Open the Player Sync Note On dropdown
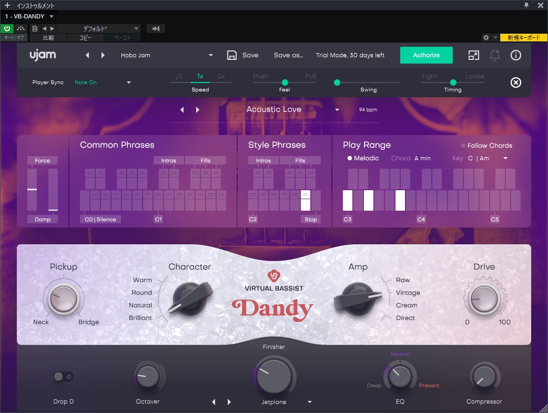548x413 pixels. (129, 82)
